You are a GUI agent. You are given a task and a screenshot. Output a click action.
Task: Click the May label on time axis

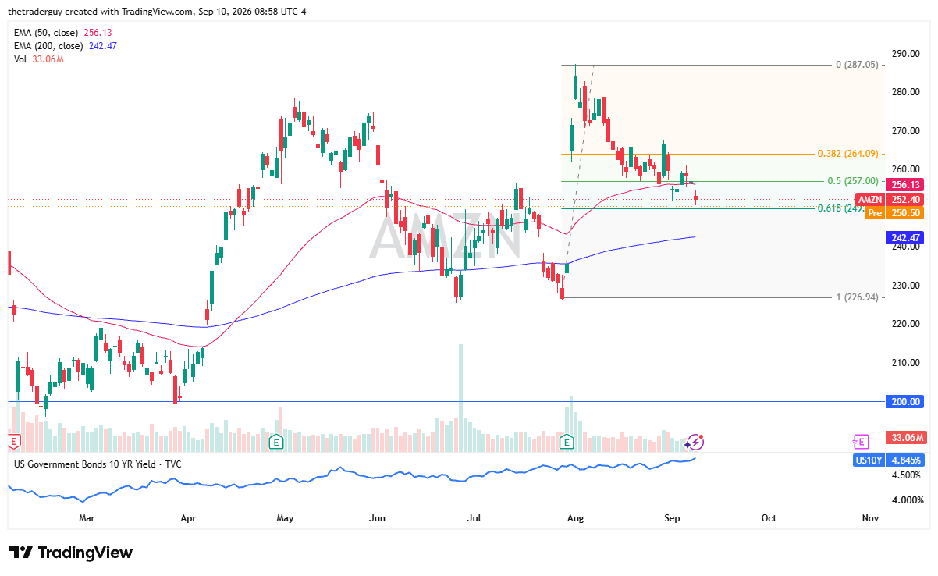pyautogui.click(x=285, y=517)
